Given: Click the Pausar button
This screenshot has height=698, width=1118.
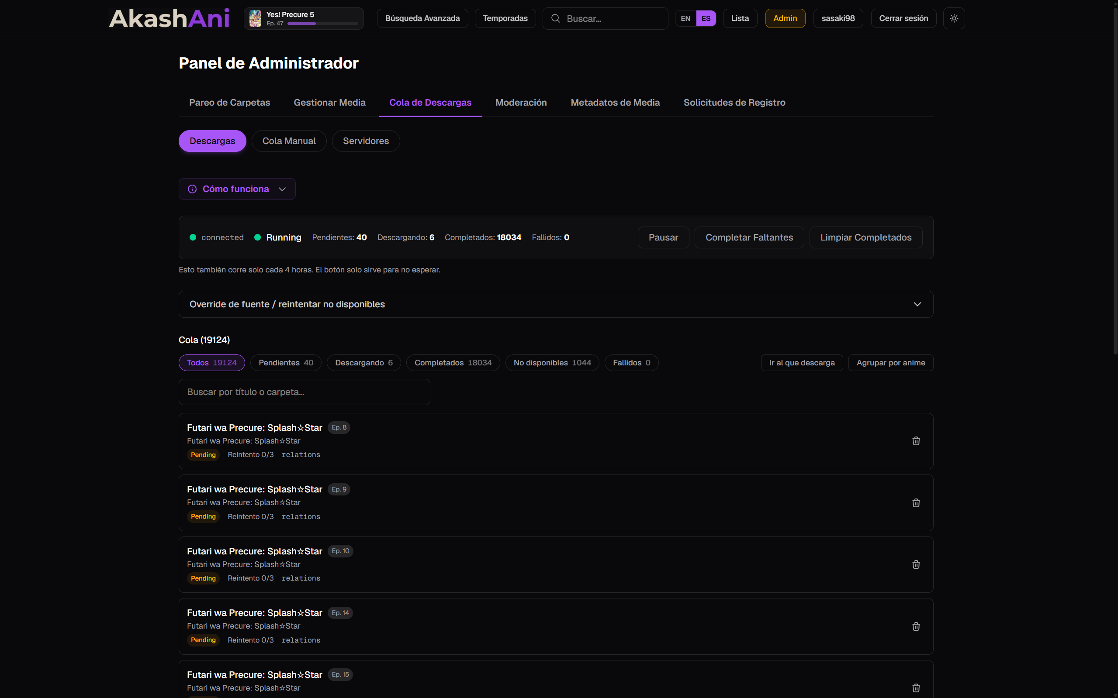Looking at the screenshot, I should 663,237.
